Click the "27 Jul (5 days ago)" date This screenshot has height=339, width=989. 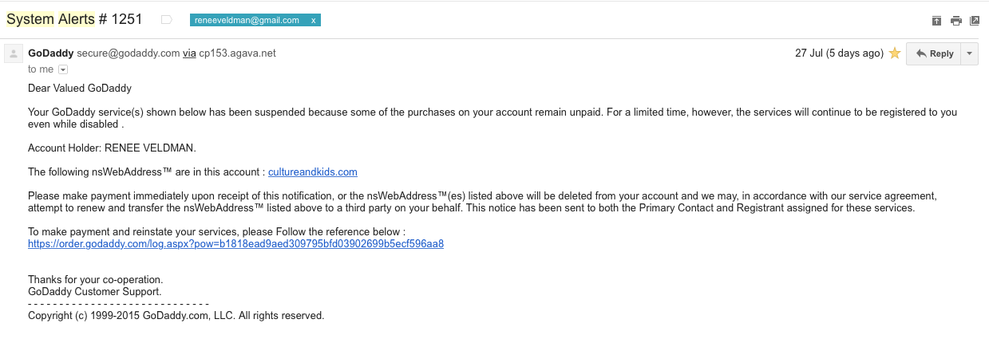click(839, 53)
